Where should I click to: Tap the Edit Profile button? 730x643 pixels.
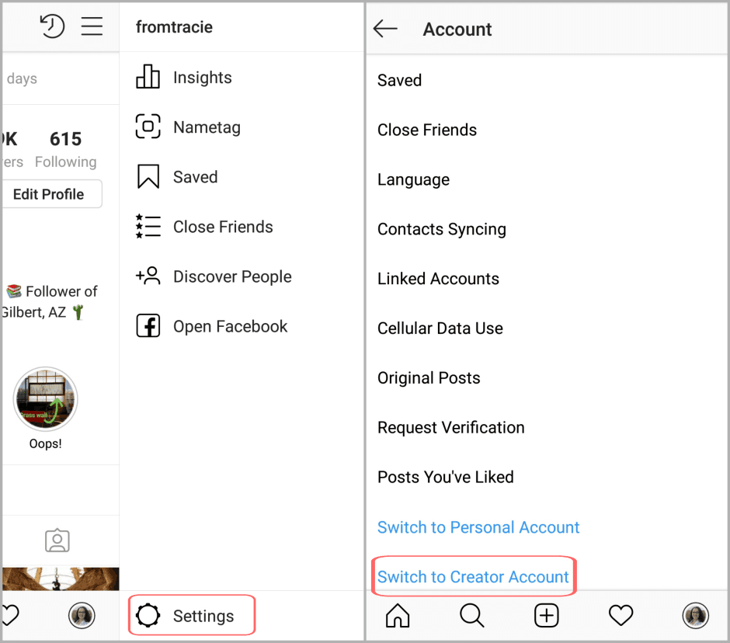50,194
